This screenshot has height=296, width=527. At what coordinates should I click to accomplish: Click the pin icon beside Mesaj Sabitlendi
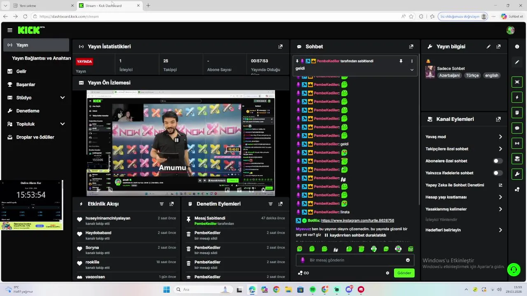[189, 219]
